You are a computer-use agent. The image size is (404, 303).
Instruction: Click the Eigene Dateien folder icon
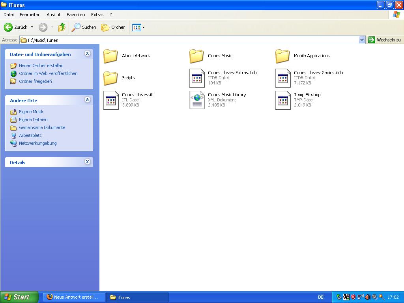[13, 120]
